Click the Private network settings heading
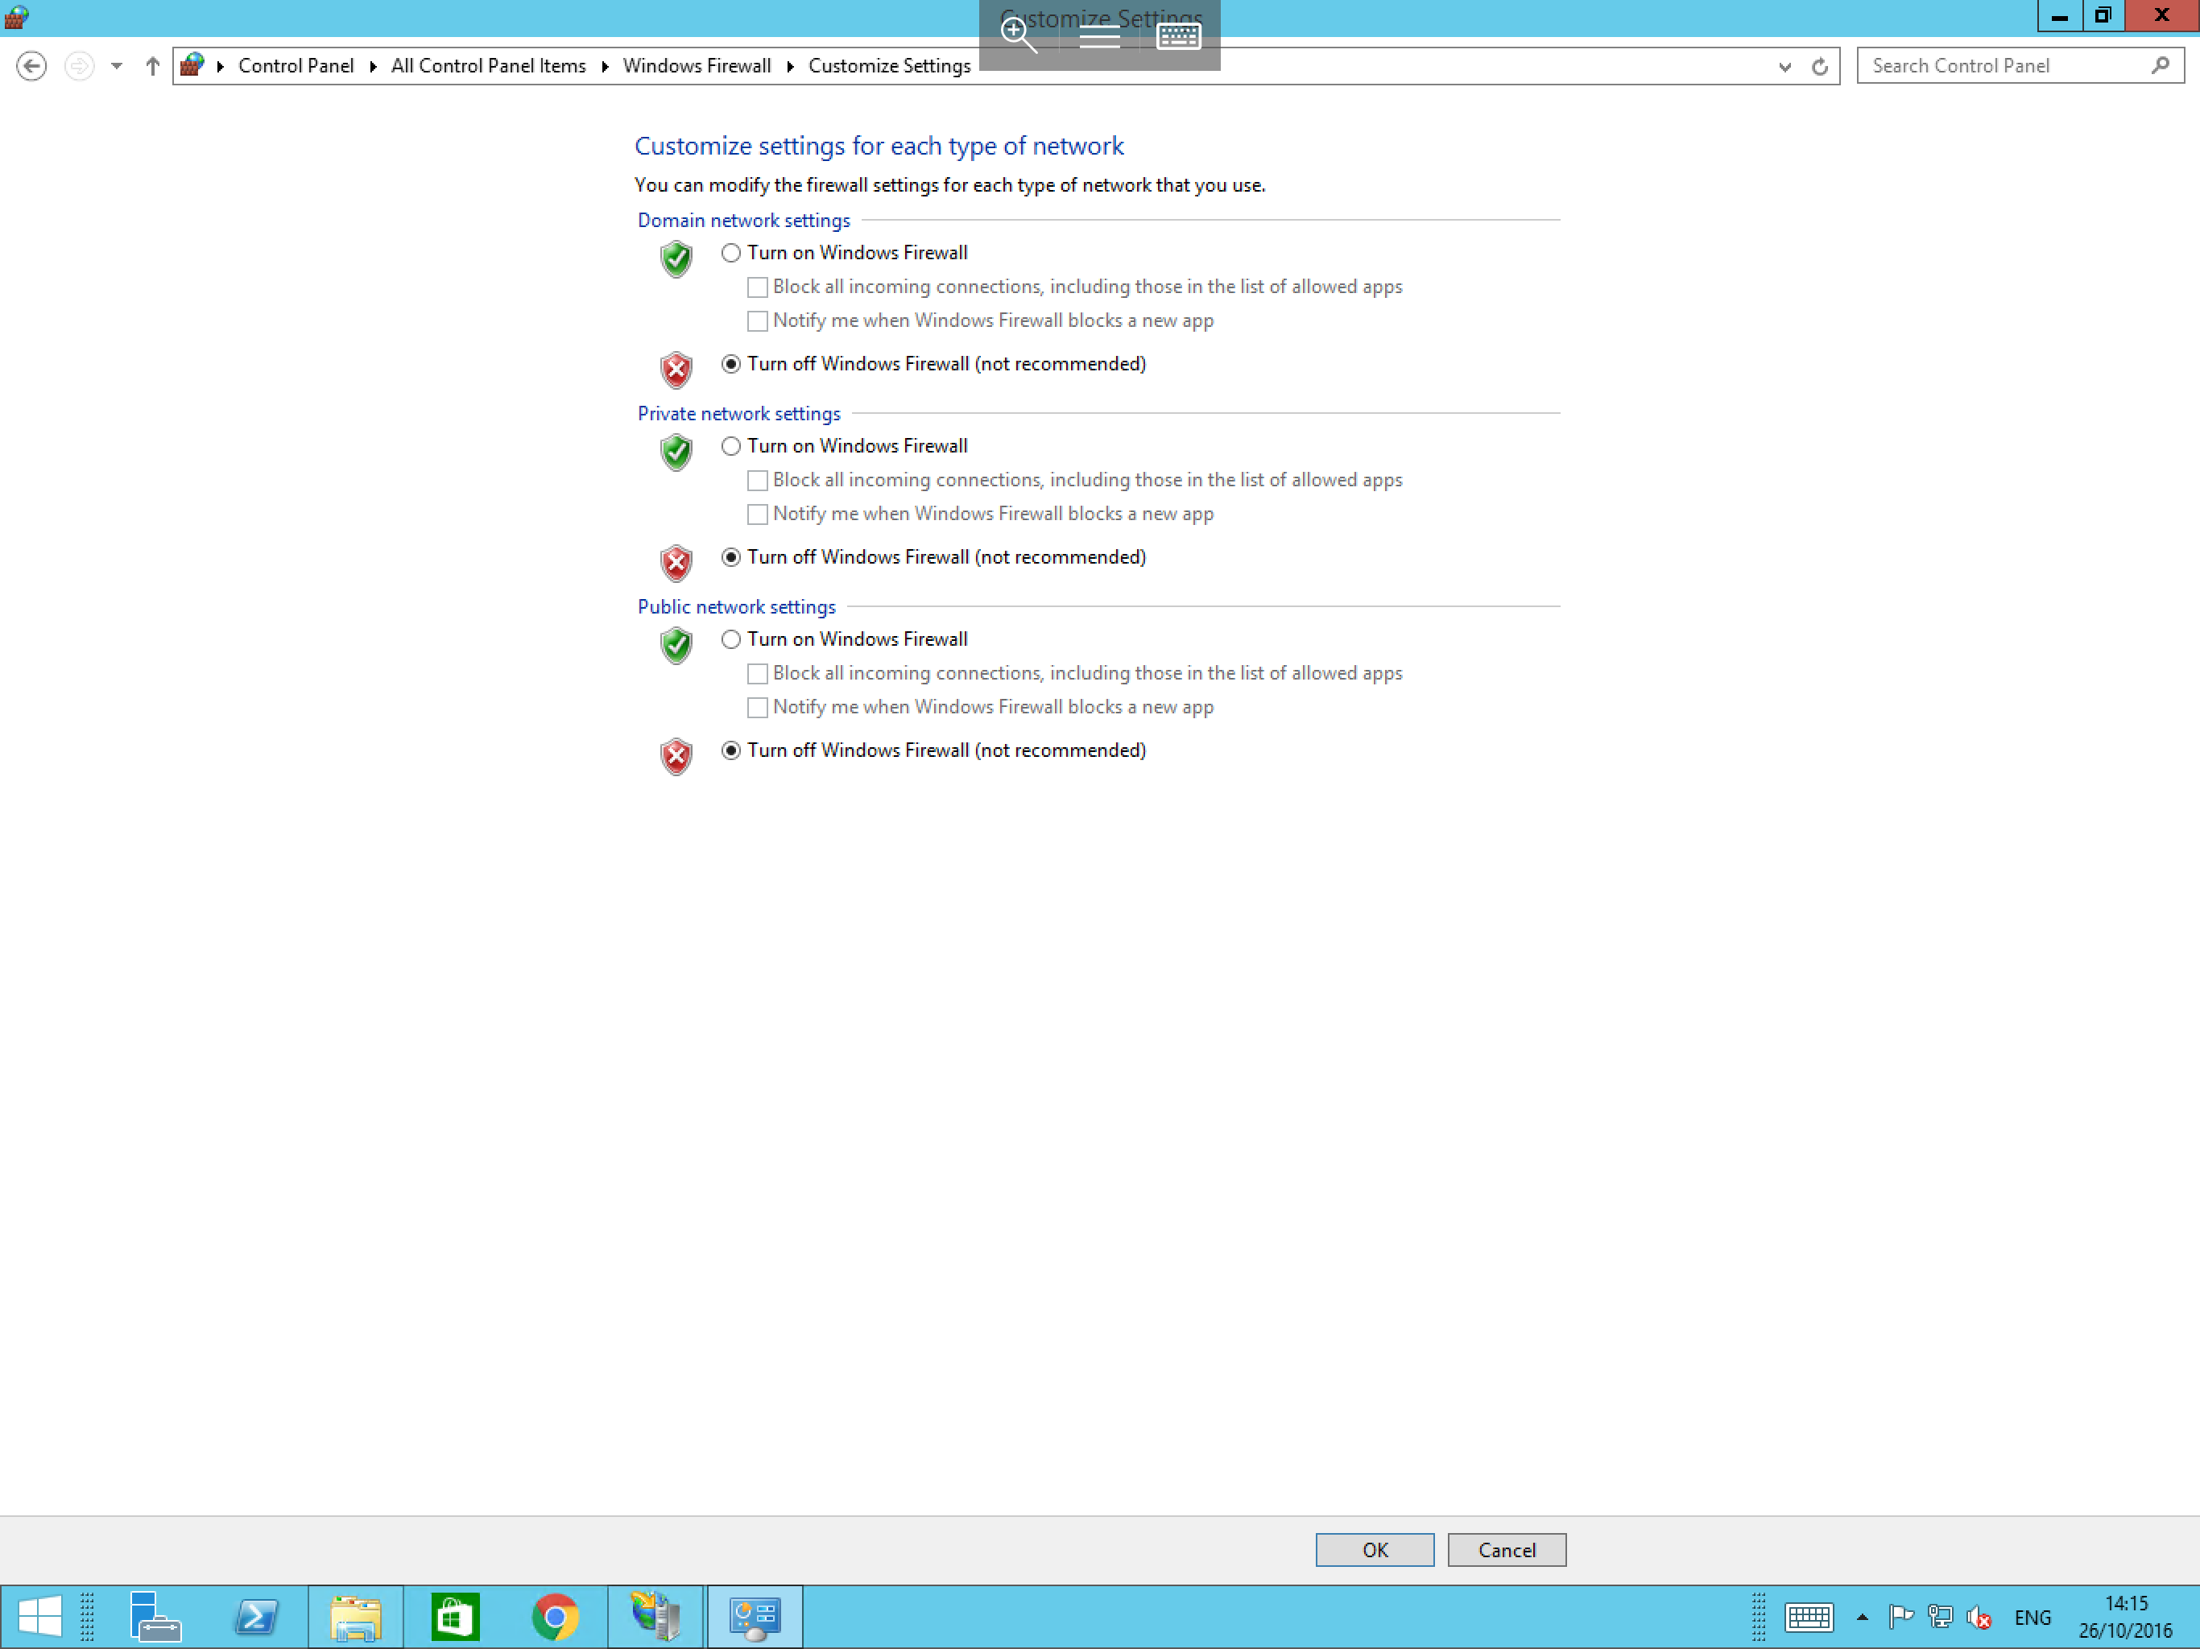The height and width of the screenshot is (1649, 2200). (x=739, y=414)
